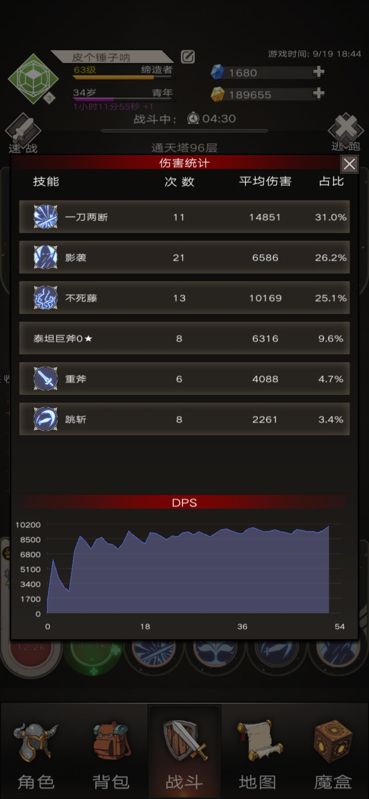Open the green hexagon character avatar
Screen dimensions: 369x799
33,79
